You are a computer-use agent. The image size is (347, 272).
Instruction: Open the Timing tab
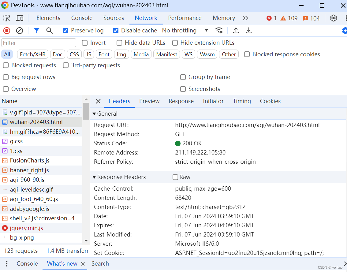pos(242,101)
